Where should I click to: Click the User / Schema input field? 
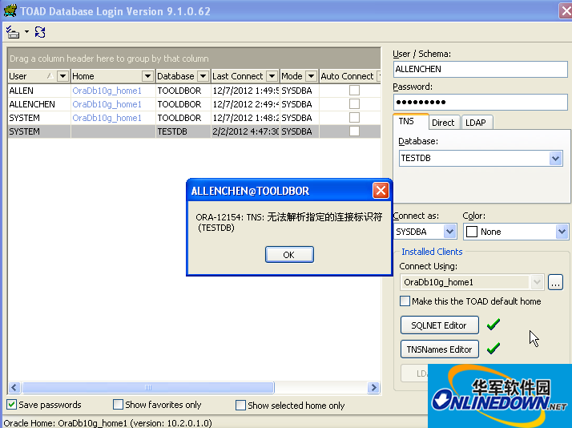[480, 69]
